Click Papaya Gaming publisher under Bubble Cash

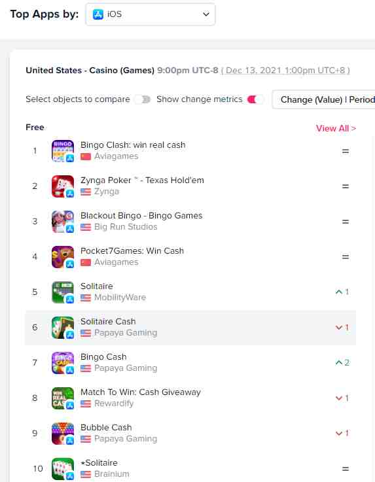[126, 439]
